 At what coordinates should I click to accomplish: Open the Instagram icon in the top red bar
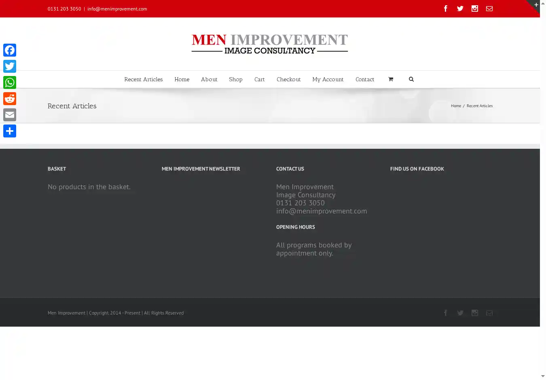click(x=475, y=8)
